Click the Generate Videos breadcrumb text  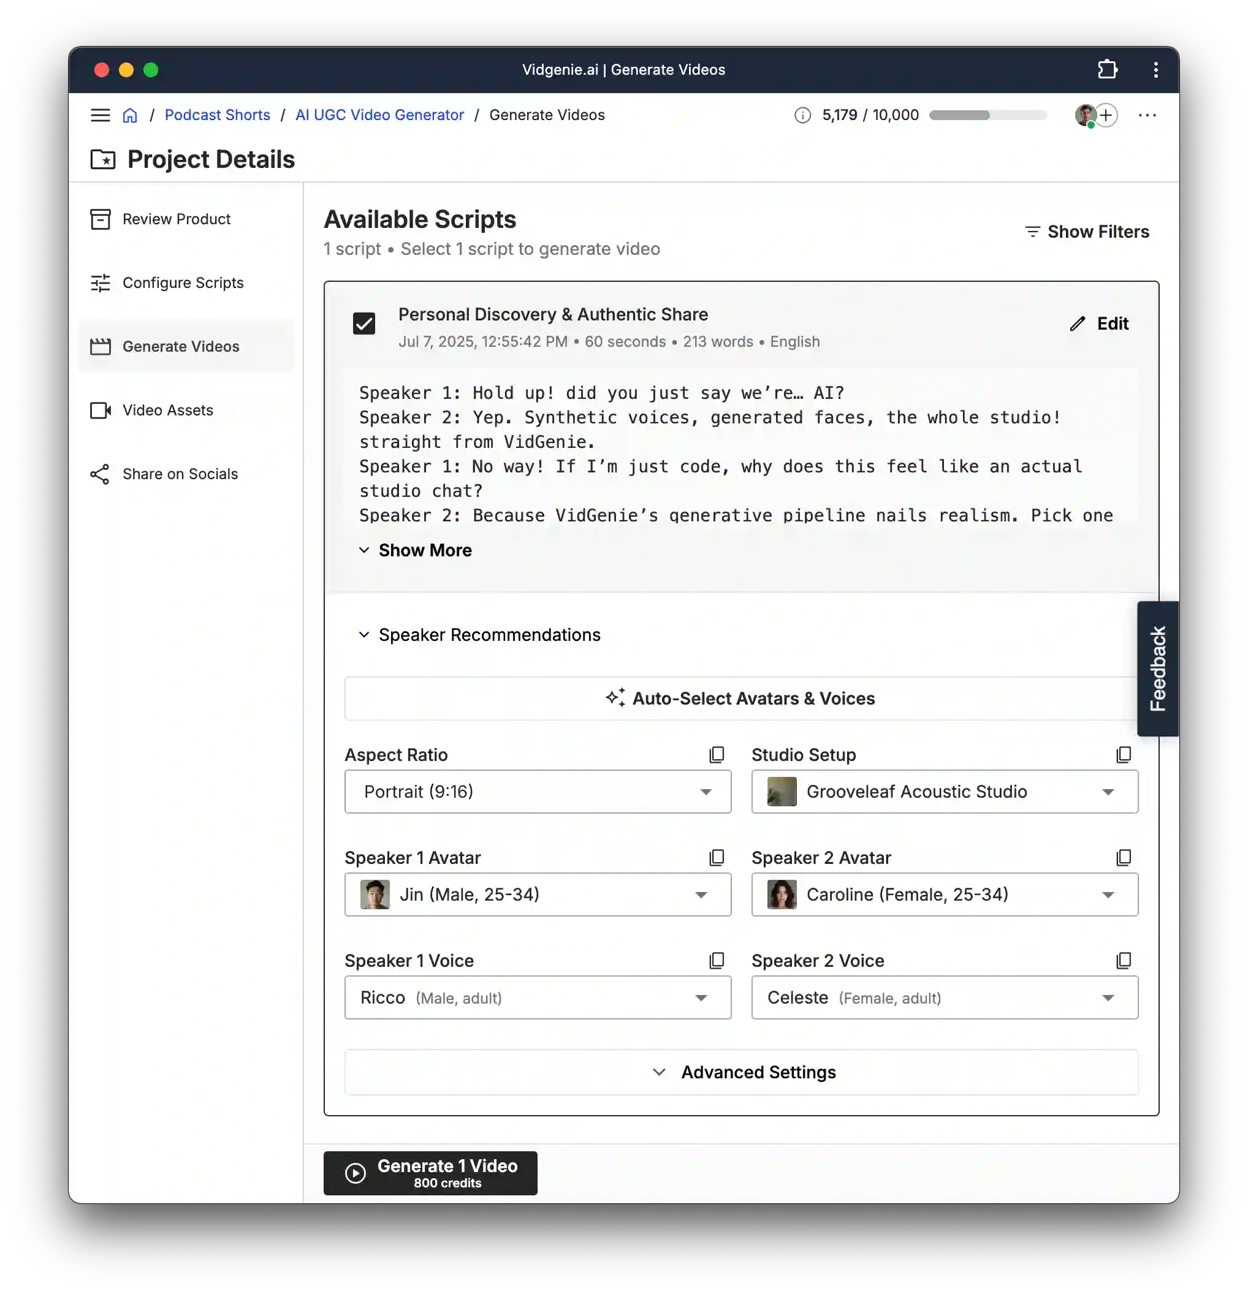pos(547,115)
